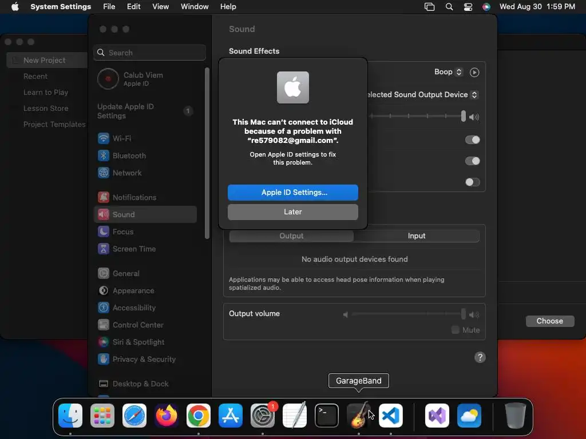Open Control Center in menu bar

(468, 7)
